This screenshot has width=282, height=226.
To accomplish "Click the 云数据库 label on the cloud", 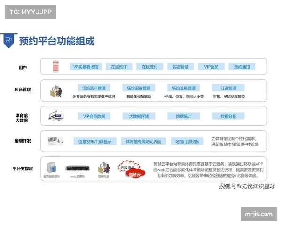I will 127,168.
